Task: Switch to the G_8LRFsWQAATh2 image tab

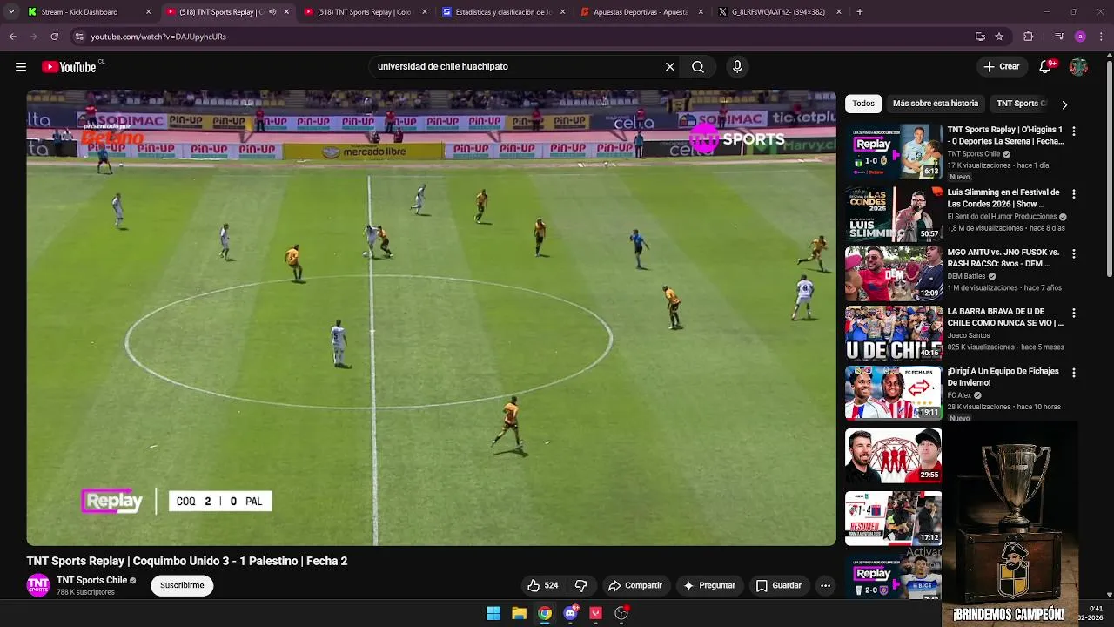Action: click(779, 12)
